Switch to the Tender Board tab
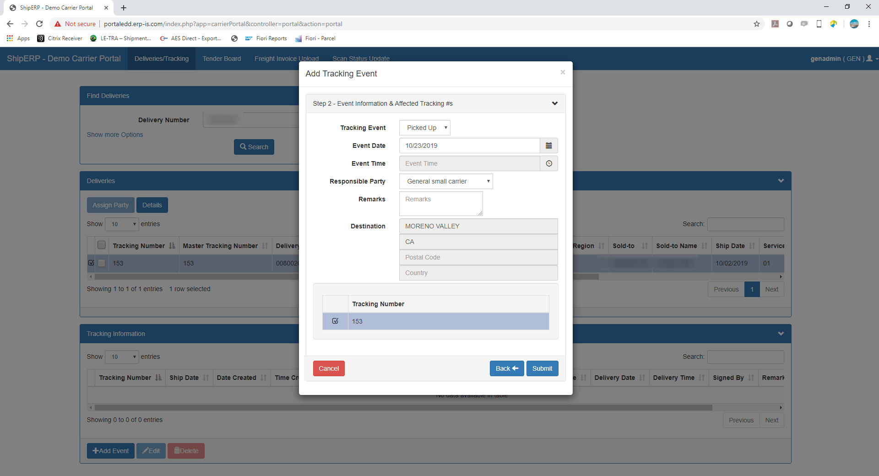Screen dimensions: 879x476 click(x=222, y=59)
